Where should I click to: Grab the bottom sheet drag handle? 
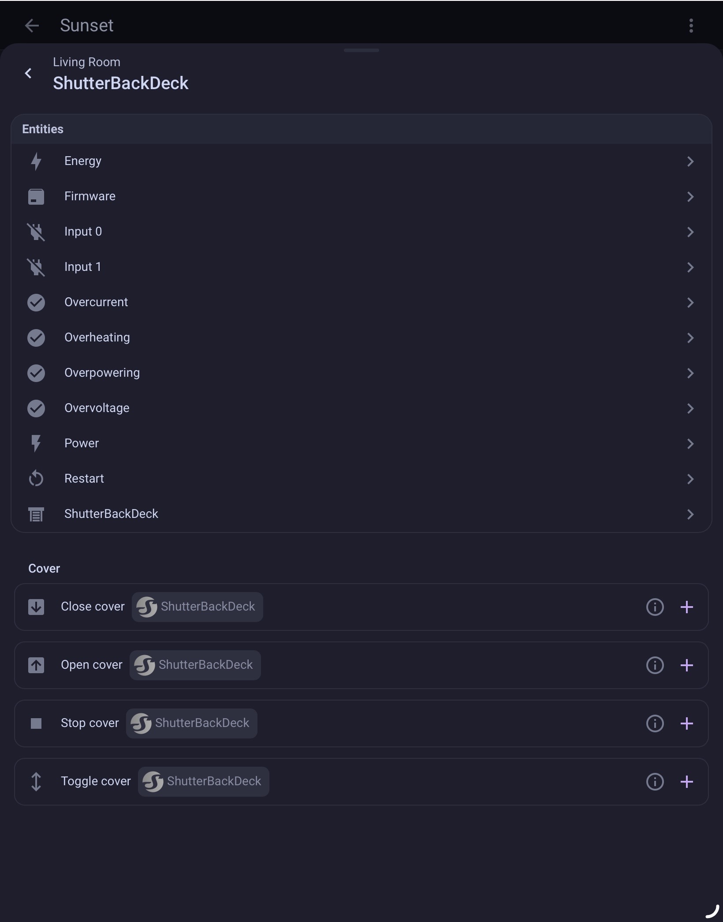[x=361, y=50]
